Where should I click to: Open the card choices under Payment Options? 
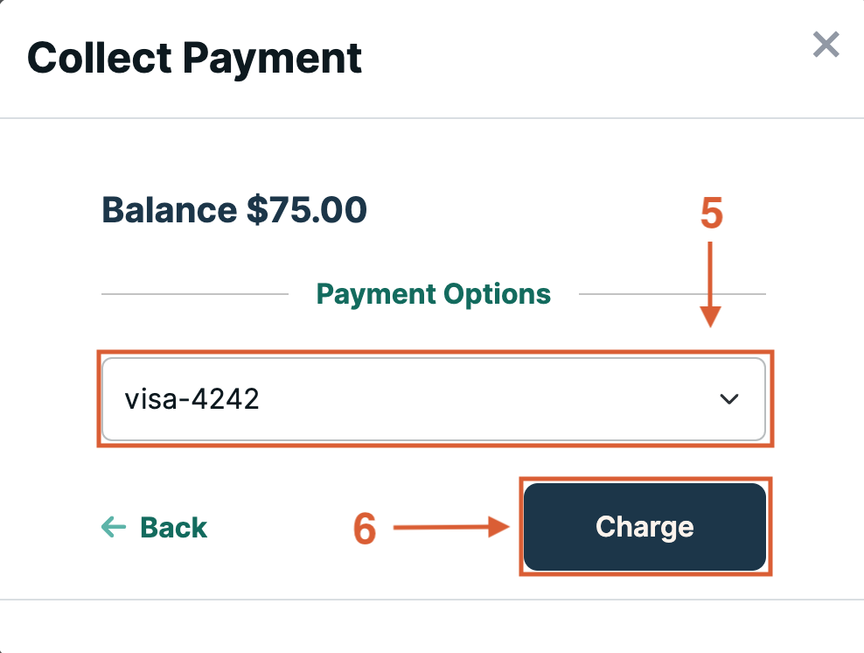click(x=435, y=399)
